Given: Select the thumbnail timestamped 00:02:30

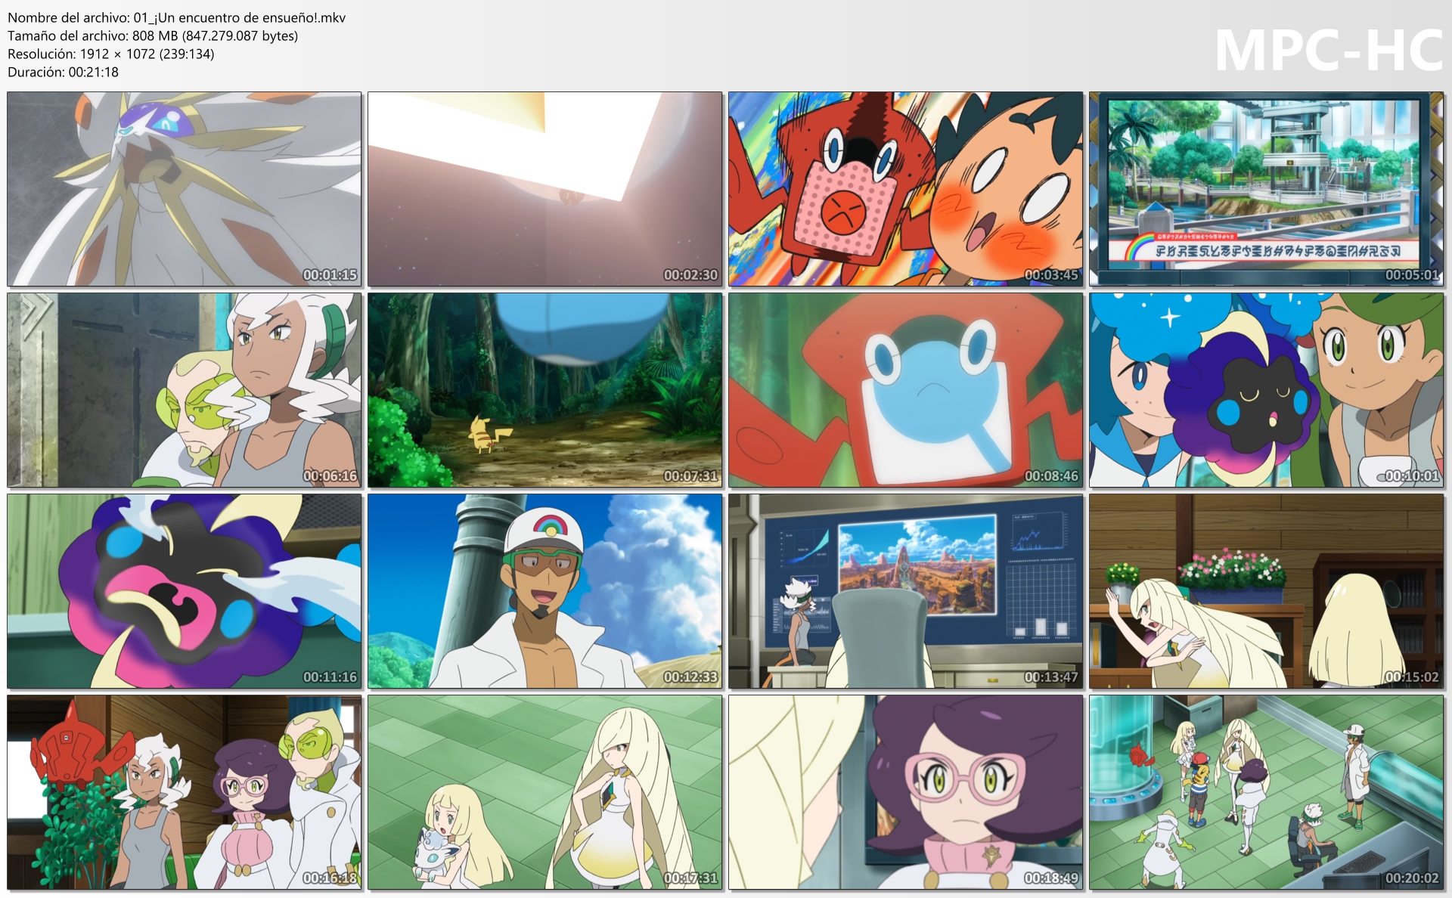Looking at the screenshot, I should point(545,189).
